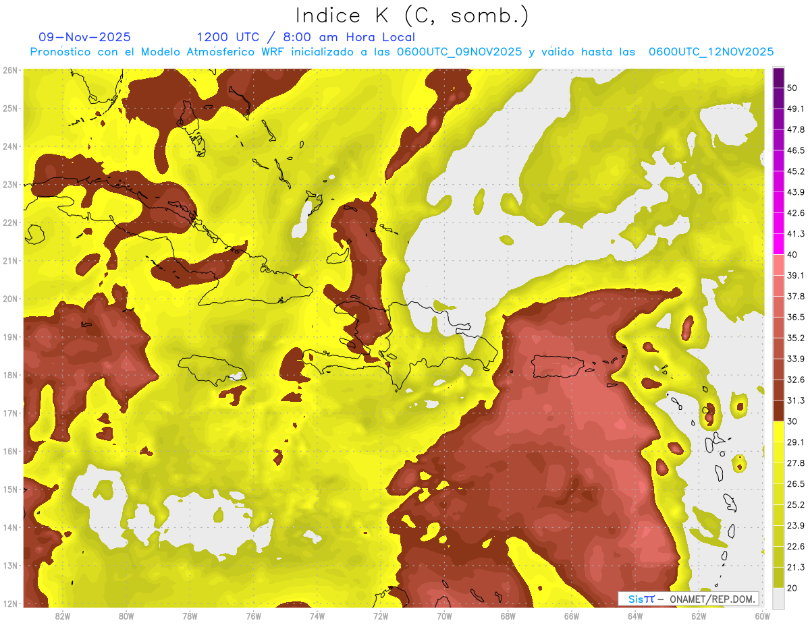Click the '64W' longitude label
The image size is (810, 625).
pos(635,616)
